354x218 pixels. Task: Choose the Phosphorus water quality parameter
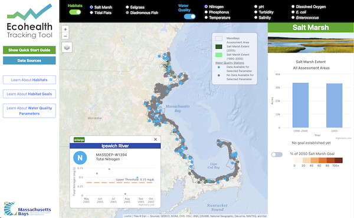[x=217, y=12]
